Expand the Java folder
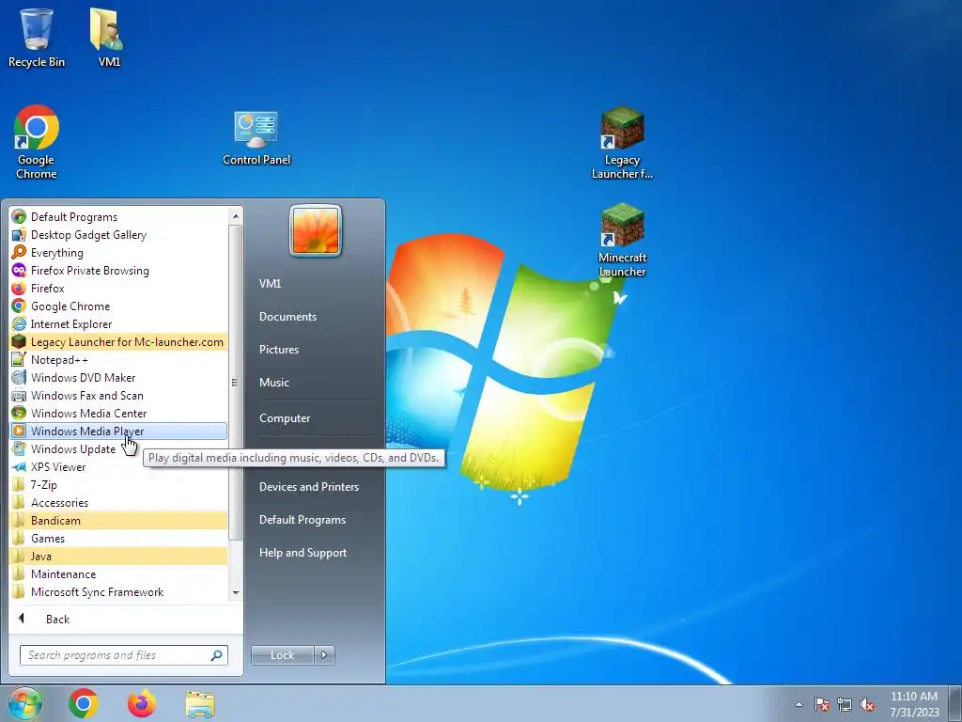Screen dimensions: 962x722 pyautogui.click(x=118, y=557)
